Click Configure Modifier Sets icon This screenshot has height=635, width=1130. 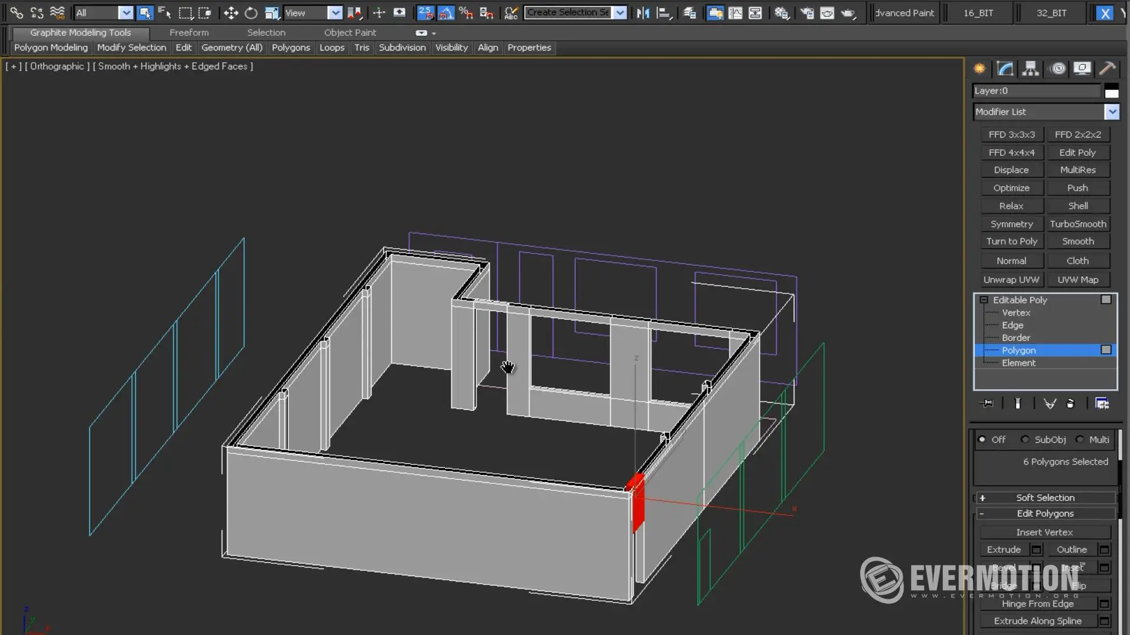tap(1102, 403)
